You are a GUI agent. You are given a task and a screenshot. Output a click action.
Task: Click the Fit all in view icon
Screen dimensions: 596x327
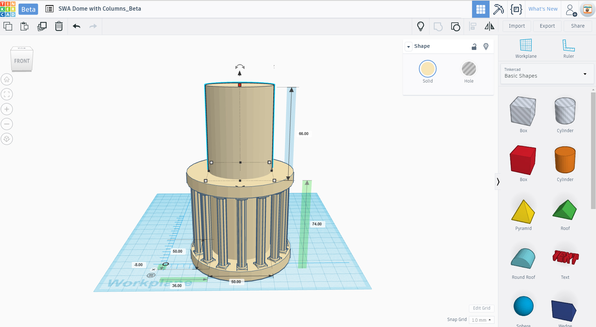coord(7,94)
